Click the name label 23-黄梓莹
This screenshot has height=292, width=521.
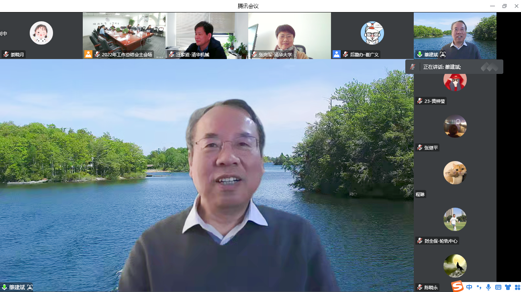pos(435,101)
